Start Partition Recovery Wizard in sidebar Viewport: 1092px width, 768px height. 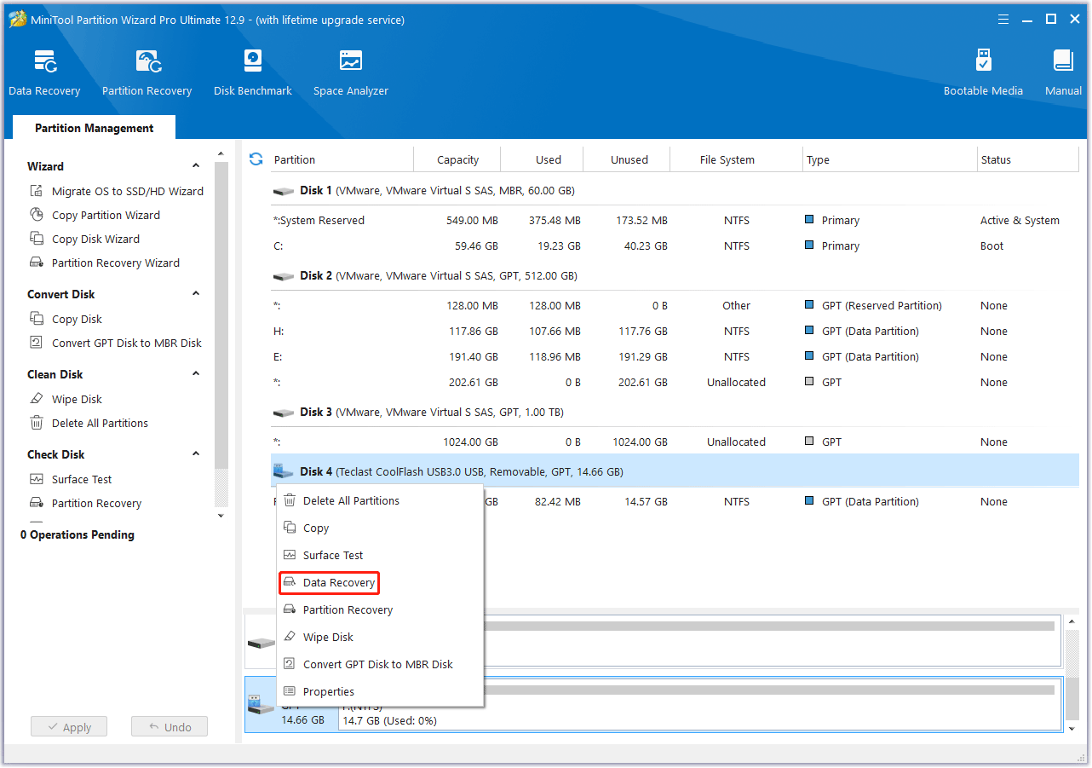pyautogui.click(x=105, y=263)
